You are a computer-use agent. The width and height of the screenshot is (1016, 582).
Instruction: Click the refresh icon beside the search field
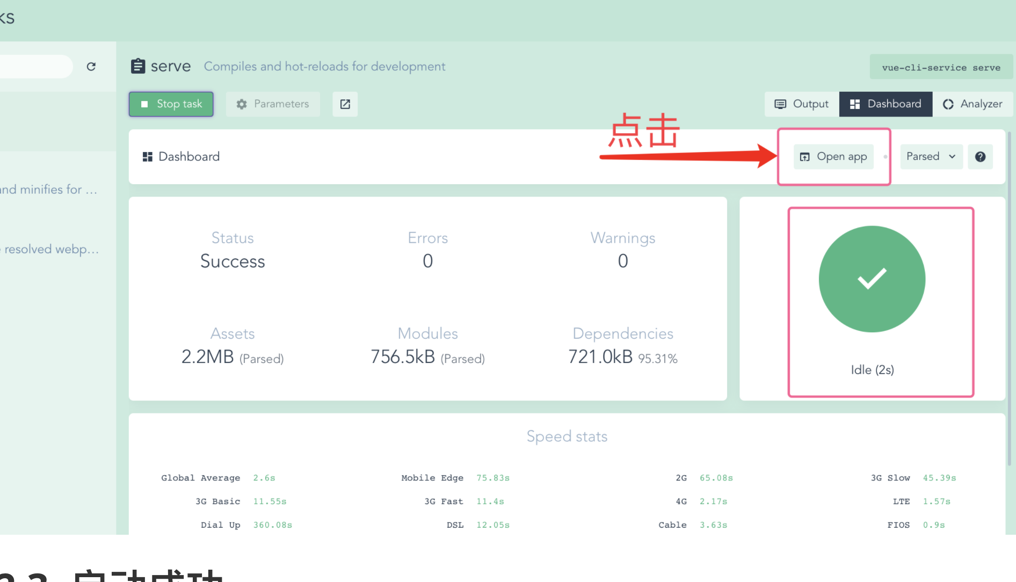[91, 67]
